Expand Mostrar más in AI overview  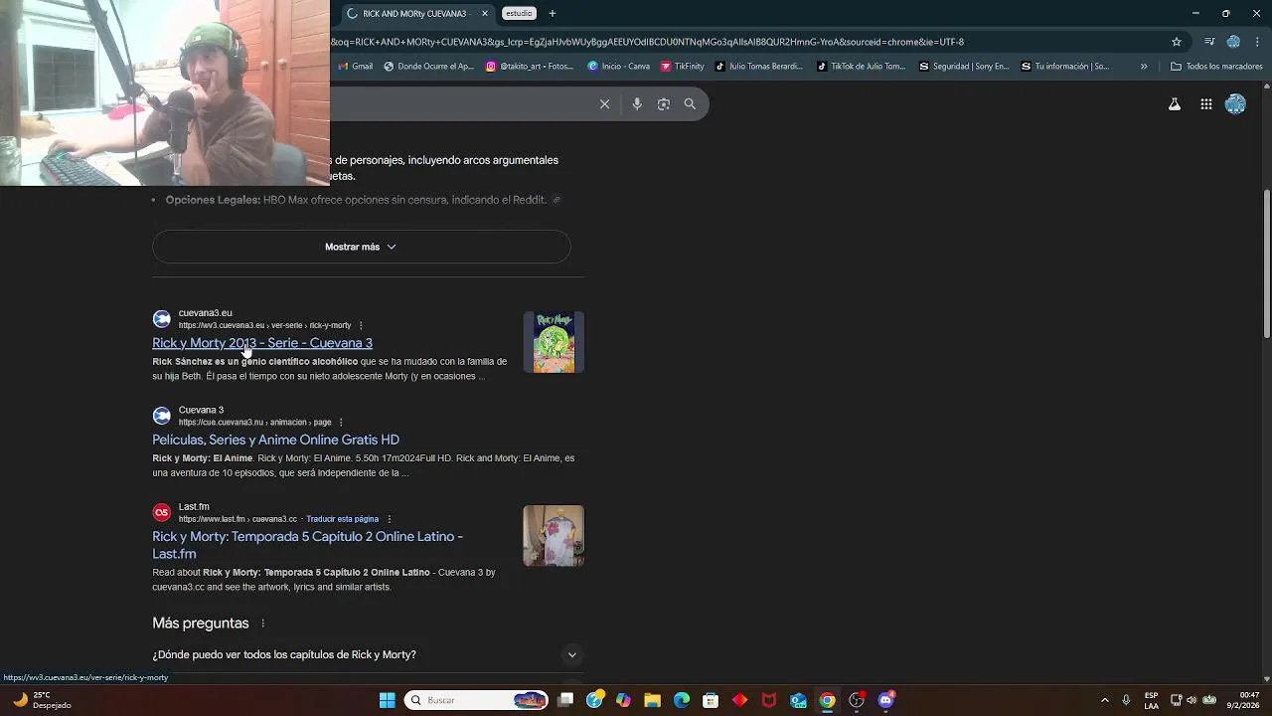(361, 247)
